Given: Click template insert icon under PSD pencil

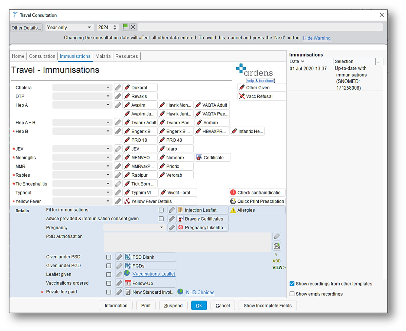Looking at the screenshot, I should [x=277, y=246].
